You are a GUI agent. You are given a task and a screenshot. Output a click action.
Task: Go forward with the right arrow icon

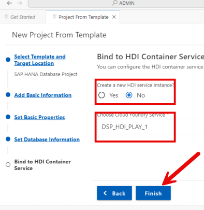coord(20,3)
